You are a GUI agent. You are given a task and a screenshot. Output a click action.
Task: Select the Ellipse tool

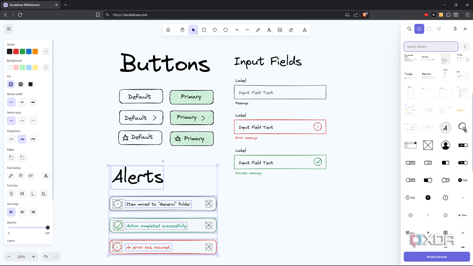(226, 30)
